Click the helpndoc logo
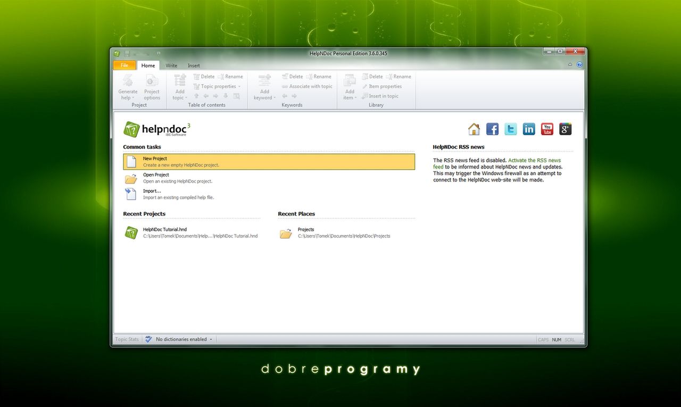Screen dimensions: 681x407 [x=157, y=129]
